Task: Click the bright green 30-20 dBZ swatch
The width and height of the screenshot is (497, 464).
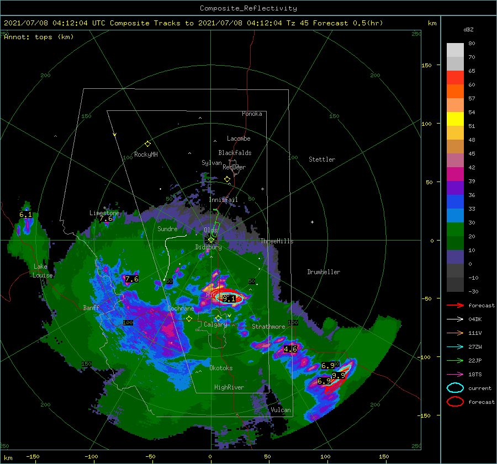Action: click(455, 229)
